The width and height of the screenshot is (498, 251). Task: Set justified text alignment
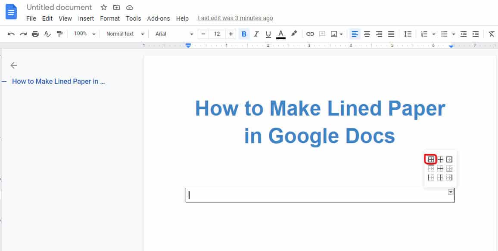[391, 34]
